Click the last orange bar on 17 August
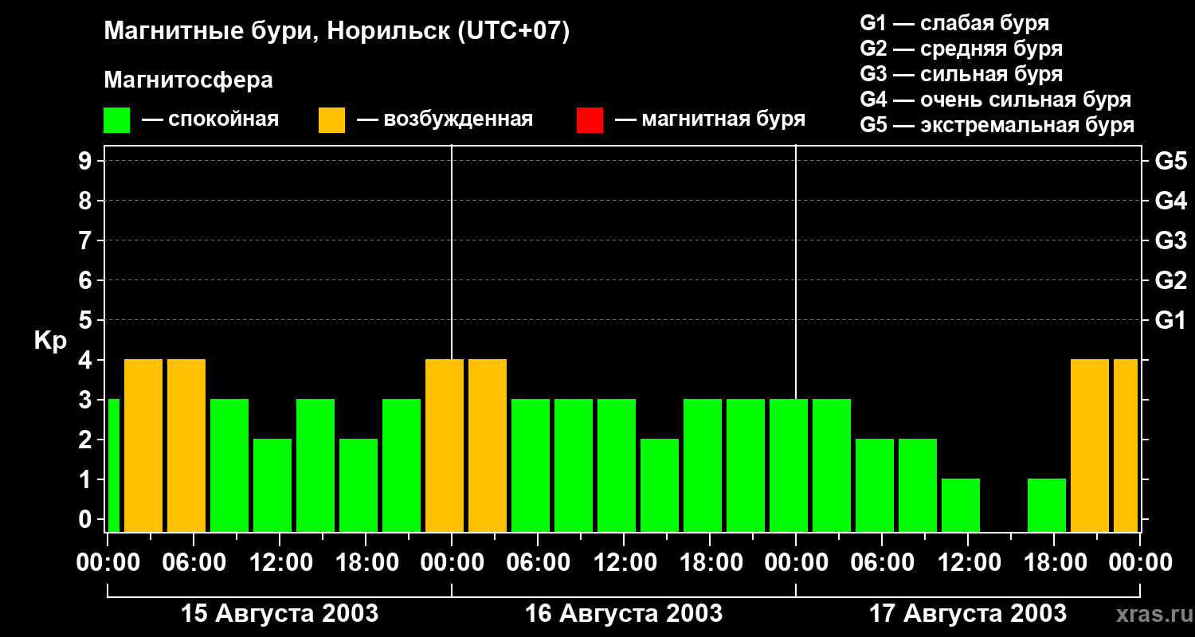 click(1126, 445)
